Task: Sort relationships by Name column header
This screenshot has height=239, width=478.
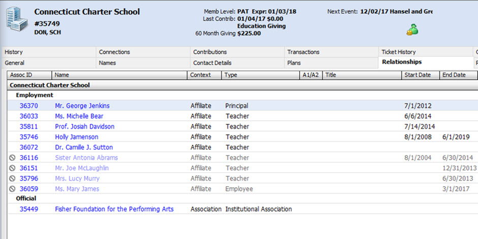Action: [x=62, y=75]
